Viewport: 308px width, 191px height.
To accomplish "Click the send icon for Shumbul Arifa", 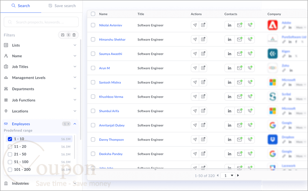I will tap(195, 111).
